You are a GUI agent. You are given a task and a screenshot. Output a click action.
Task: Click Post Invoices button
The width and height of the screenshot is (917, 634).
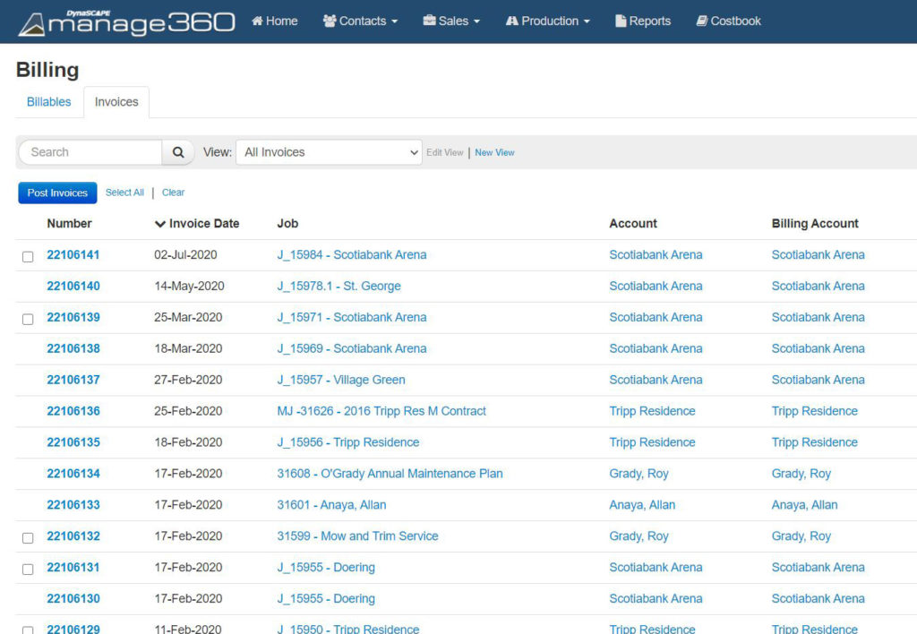(x=57, y=193)
